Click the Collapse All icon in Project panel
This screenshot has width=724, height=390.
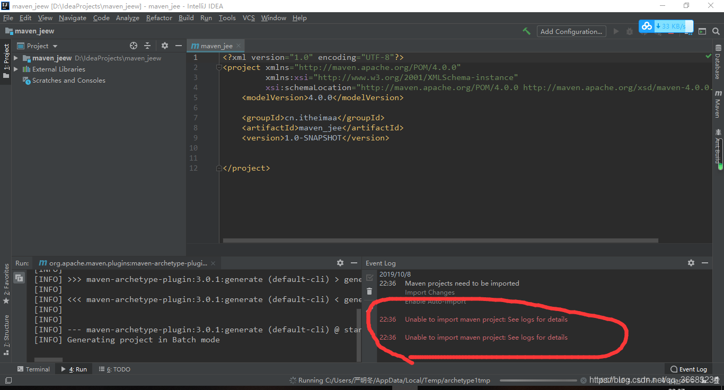tap(147, 46)
